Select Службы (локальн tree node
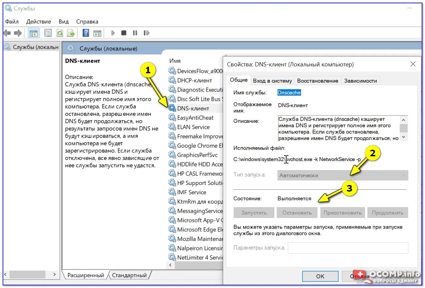Image resolution: width=425 pixels, height=288 pixels. (x=31, y=47)
